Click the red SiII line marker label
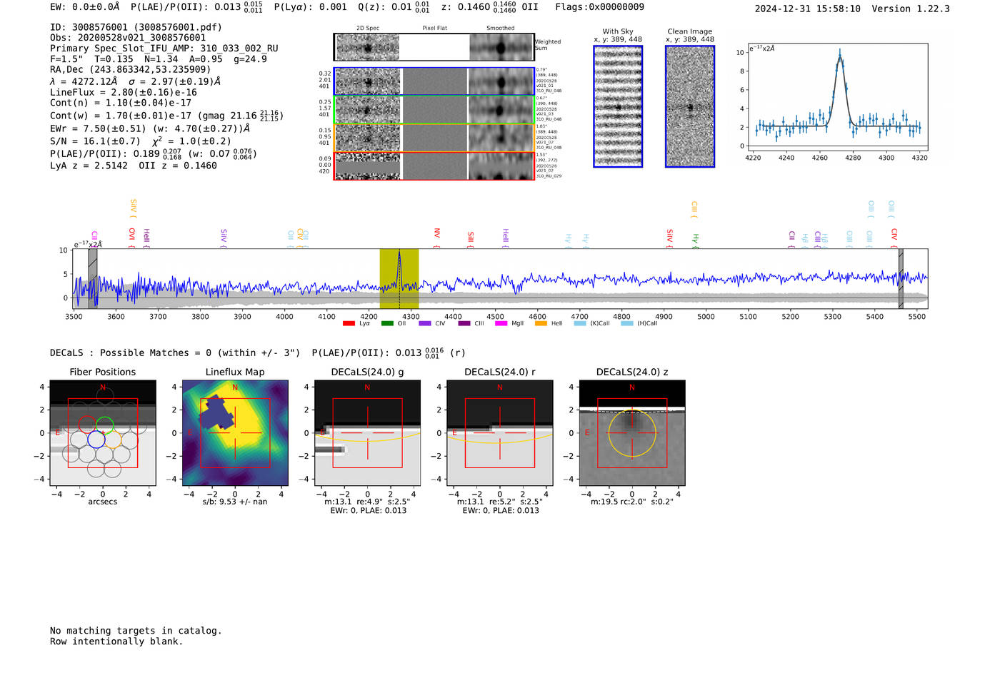Image resolution: width=1000 pixels, height=680 pixels. tap(471, 238)
